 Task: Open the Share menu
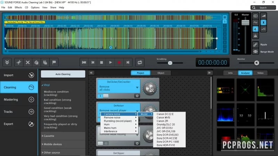[x=53, y=7]
